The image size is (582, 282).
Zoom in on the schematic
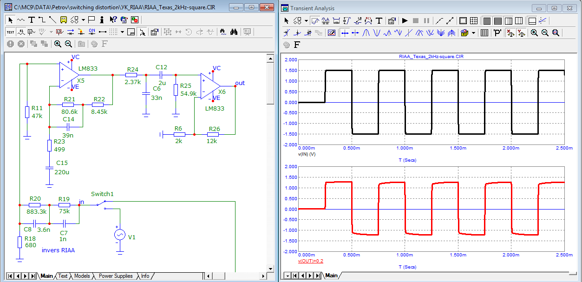(58, 44)
